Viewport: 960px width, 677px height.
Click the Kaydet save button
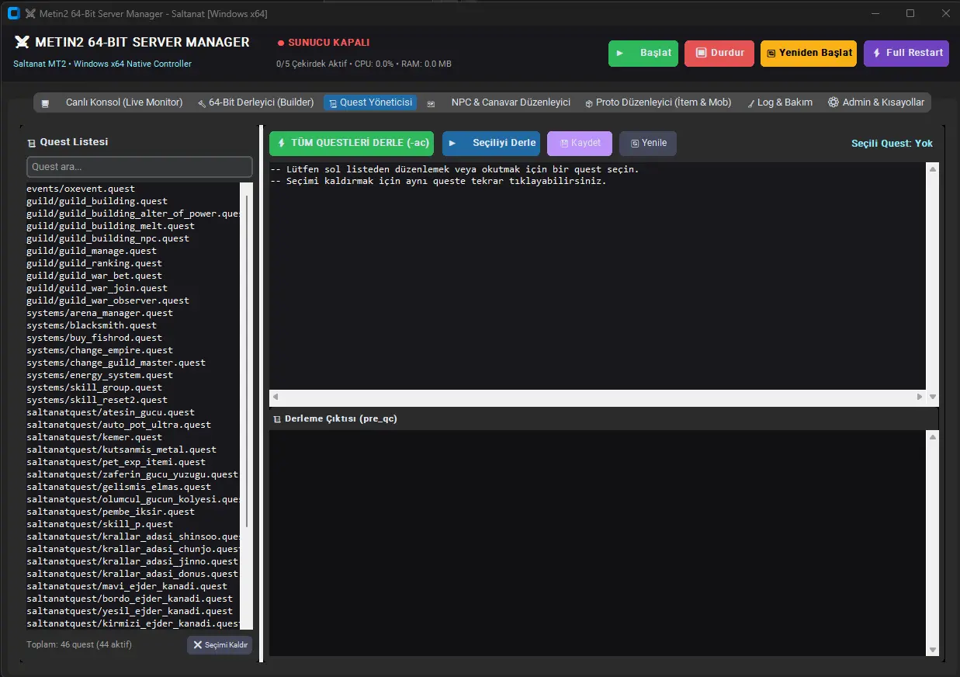(580, 144)
